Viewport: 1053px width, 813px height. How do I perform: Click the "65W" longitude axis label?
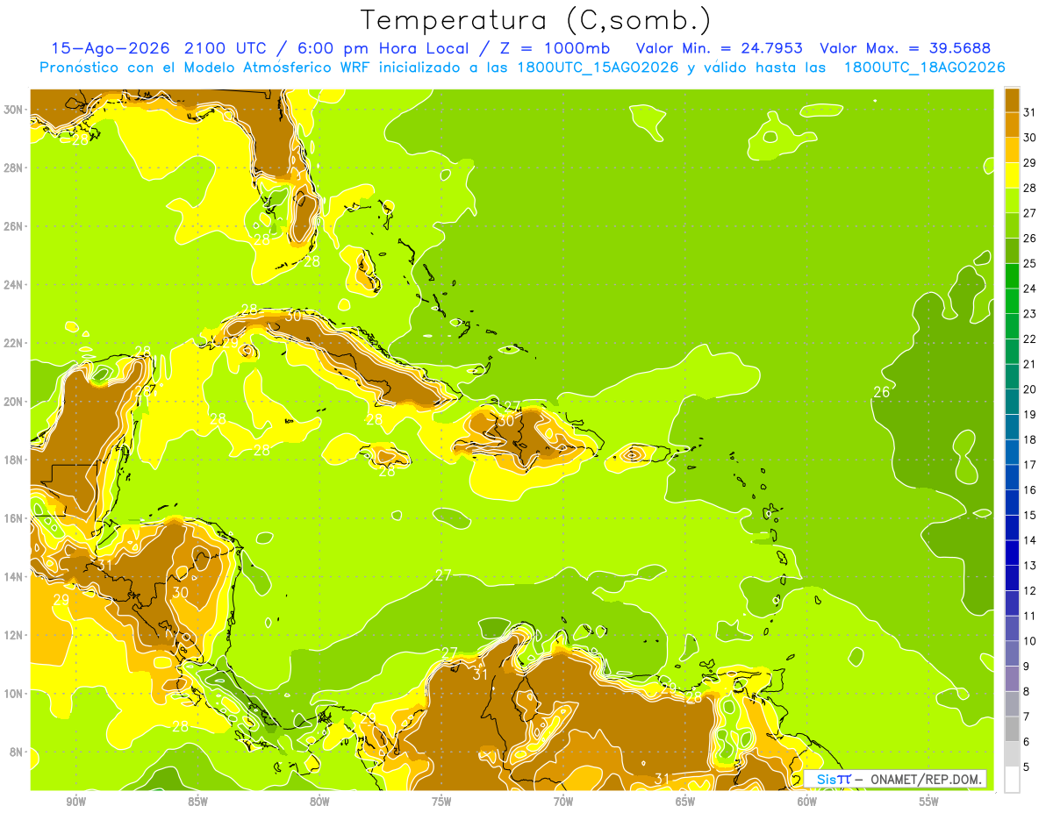coord(685,802)
